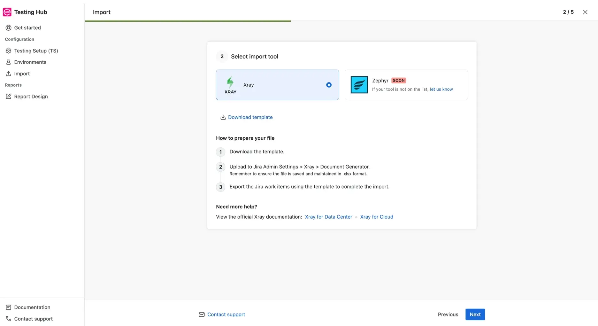The width and height of the screenshot is (598, 326).
Task: Select the Get started sidebar entry
Action: [x=27, y=27]
